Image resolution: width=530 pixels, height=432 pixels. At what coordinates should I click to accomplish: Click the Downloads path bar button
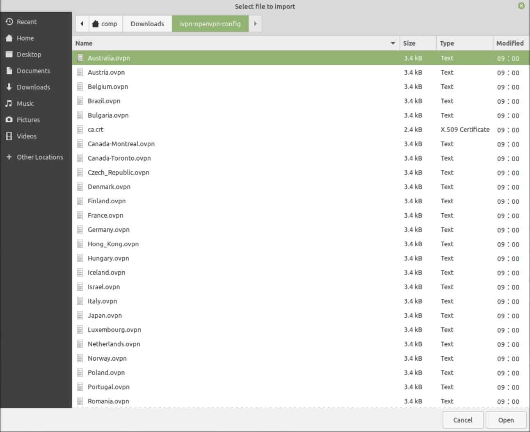pos(147,24)
